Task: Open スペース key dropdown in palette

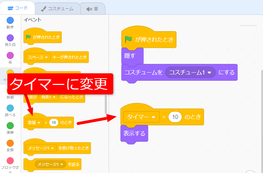Action: pos(38,57)
